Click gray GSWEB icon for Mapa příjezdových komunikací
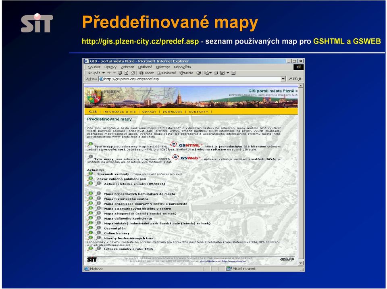 [98, 194]
